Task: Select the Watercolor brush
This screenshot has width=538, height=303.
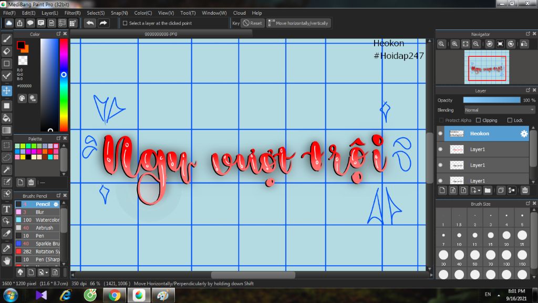Action: 37,220
